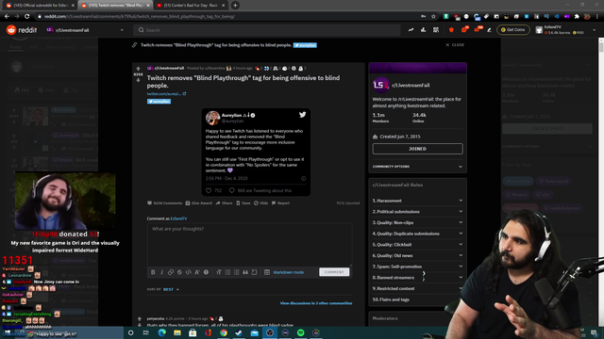Open the messages envelope icon
The height and width of the screenshot is (339, 604).
click(478, 29)
